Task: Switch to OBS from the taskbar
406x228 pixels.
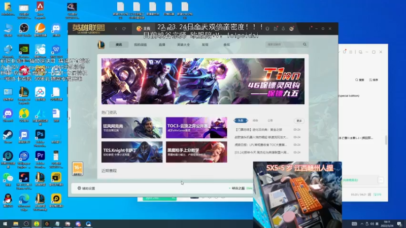Action: pyautogui.click(x=26, y=224)
